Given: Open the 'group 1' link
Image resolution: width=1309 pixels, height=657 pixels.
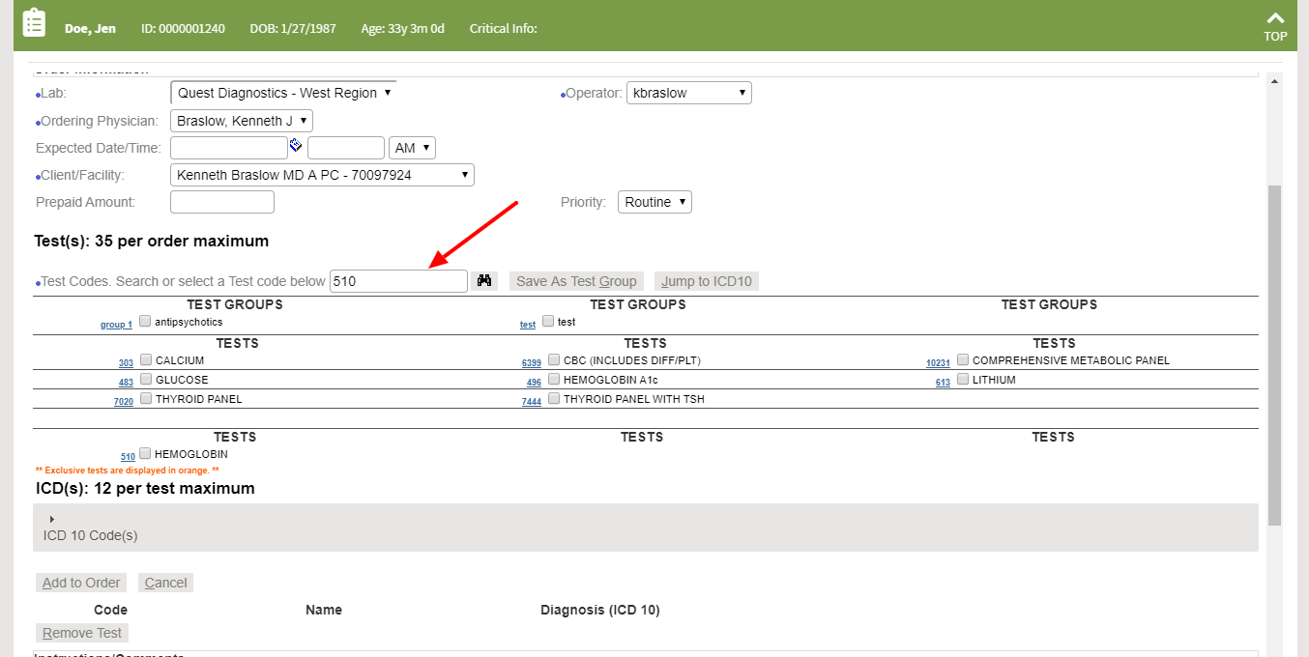Looking at the screenshot, I should click(116, 325).
